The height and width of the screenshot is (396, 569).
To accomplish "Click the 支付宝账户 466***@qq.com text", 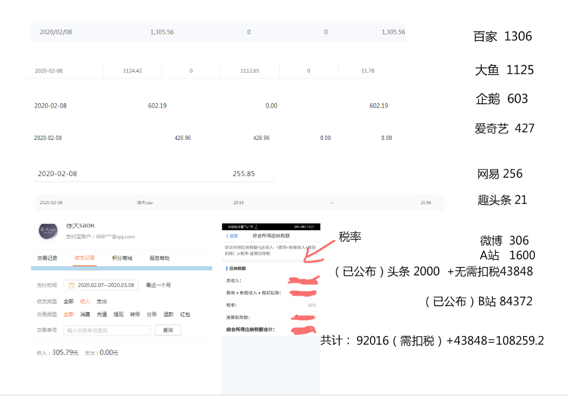I will tap(100, 237).
